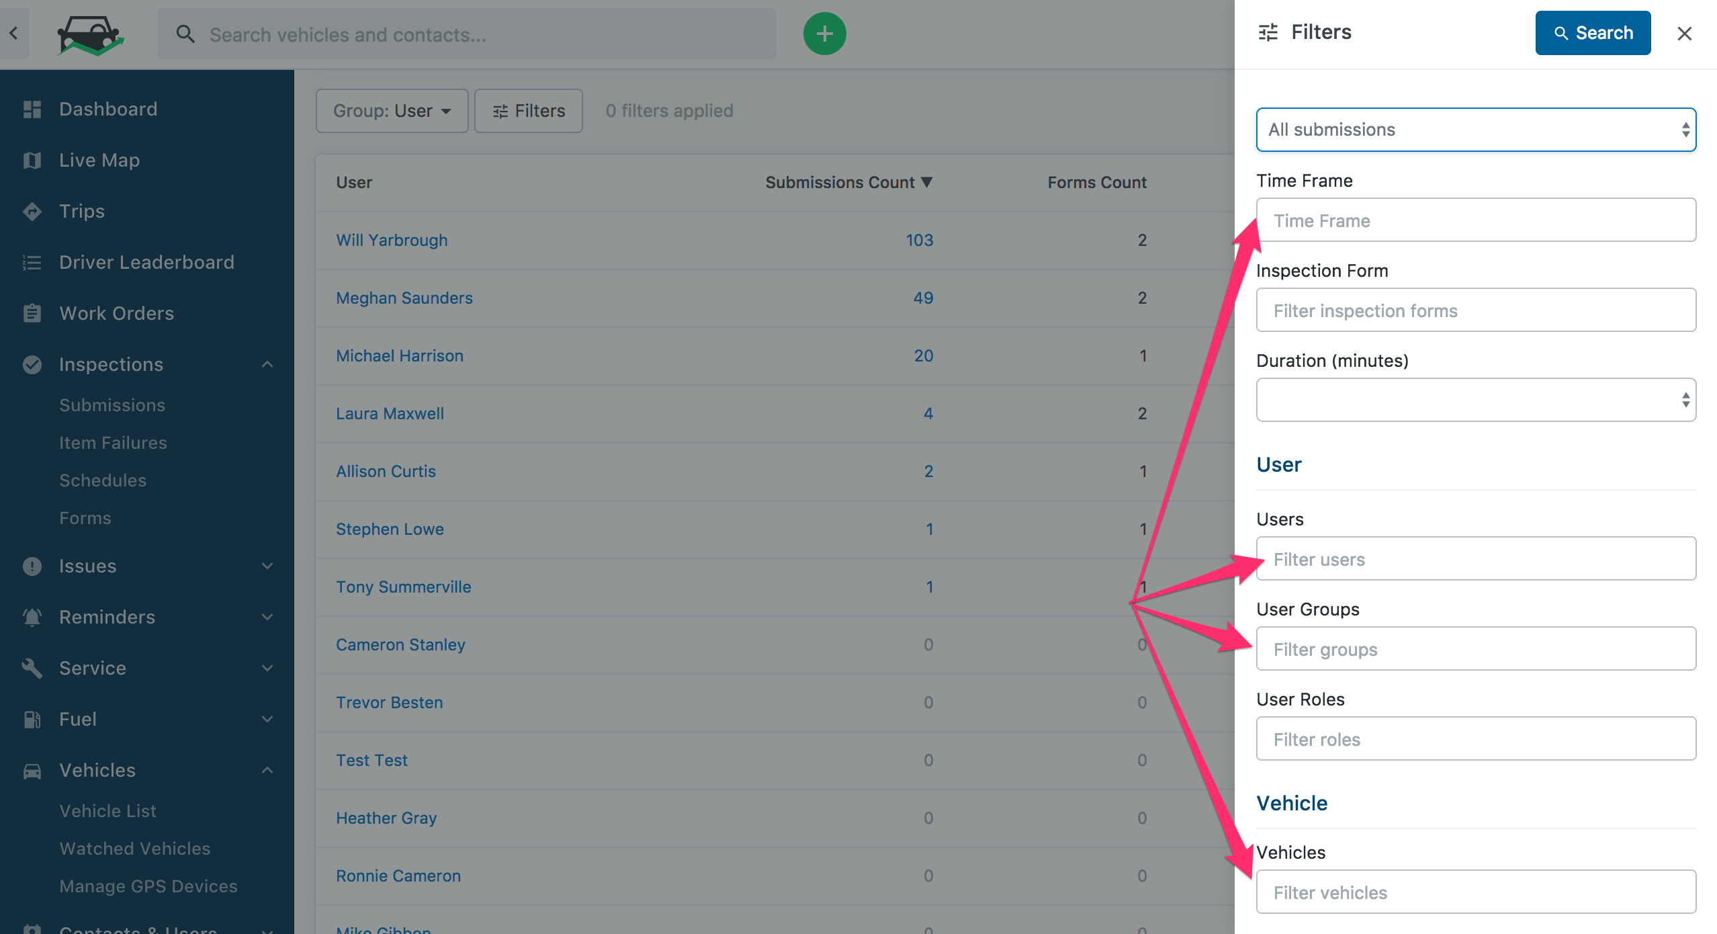The width and height of the screenshot is (1717, 934).
Task: Click the Fuel pump icon
Action: [32, 719]
